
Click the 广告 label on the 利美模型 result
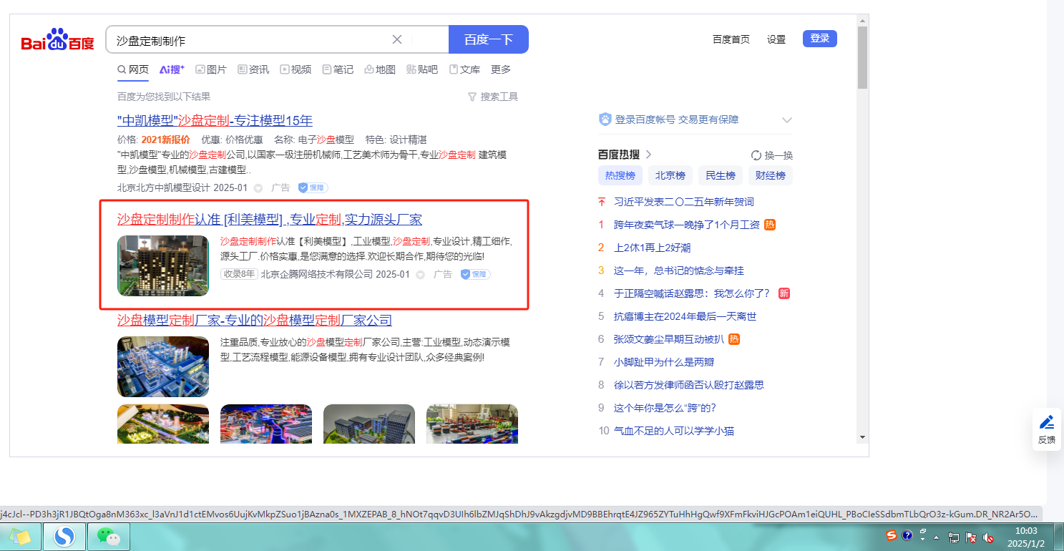[x=443, y=274]
